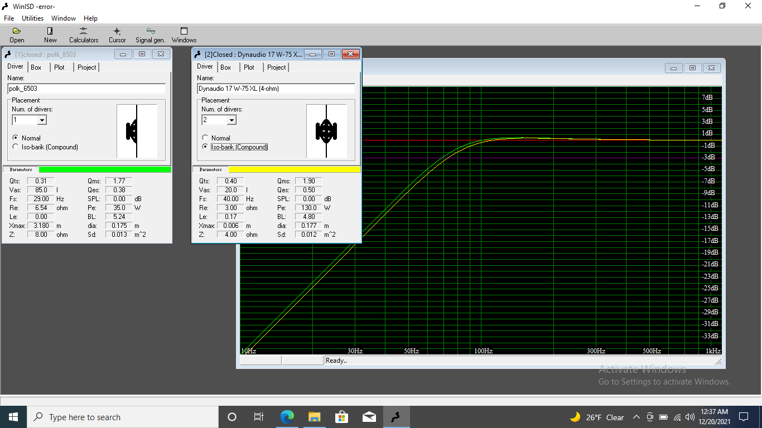Image resolution: width=762 pixels, height=428 pixels.
Task: Click the yellow color bar of Dynaudio
Action: pyautogui.click(x=295, y=169)
